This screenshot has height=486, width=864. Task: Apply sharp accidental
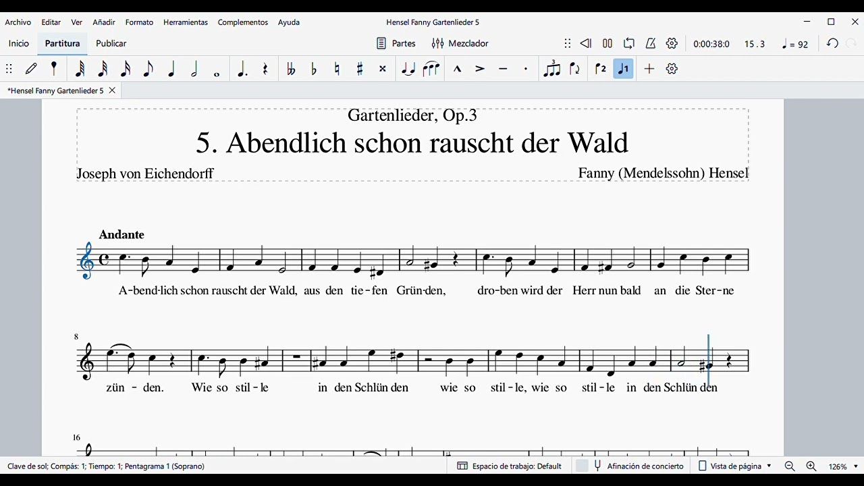click(360, 69)
